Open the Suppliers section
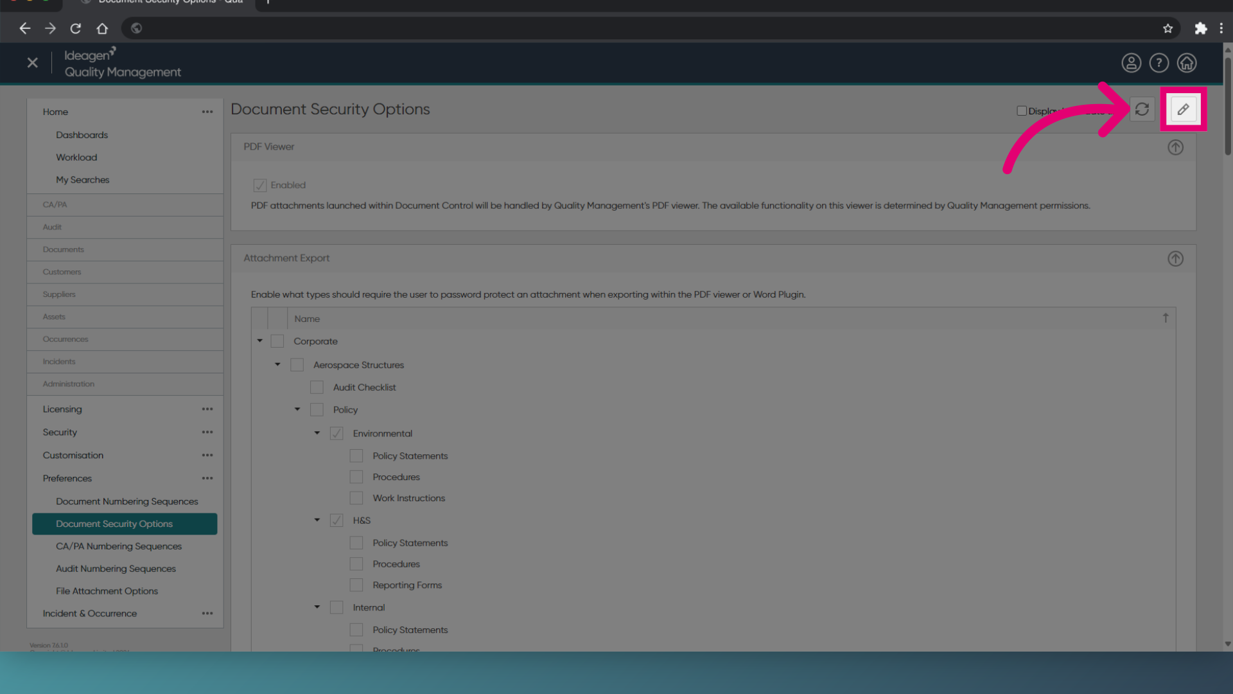Screen dimensions: 1233x694 pos(125,294)
